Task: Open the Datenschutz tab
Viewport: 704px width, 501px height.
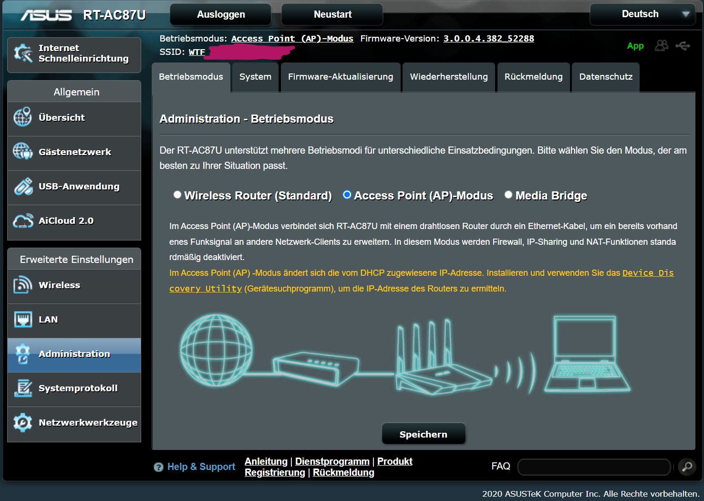Action: pos(606,77)
